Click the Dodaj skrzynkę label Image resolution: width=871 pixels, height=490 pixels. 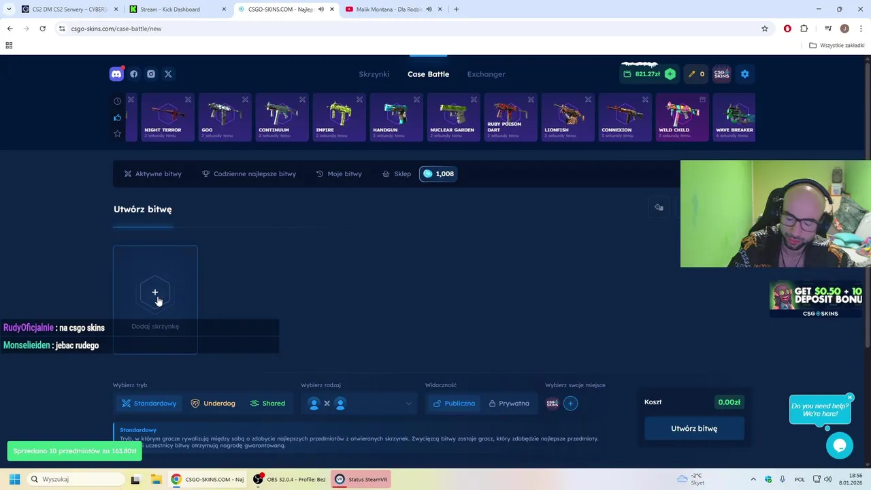[155, 327]
